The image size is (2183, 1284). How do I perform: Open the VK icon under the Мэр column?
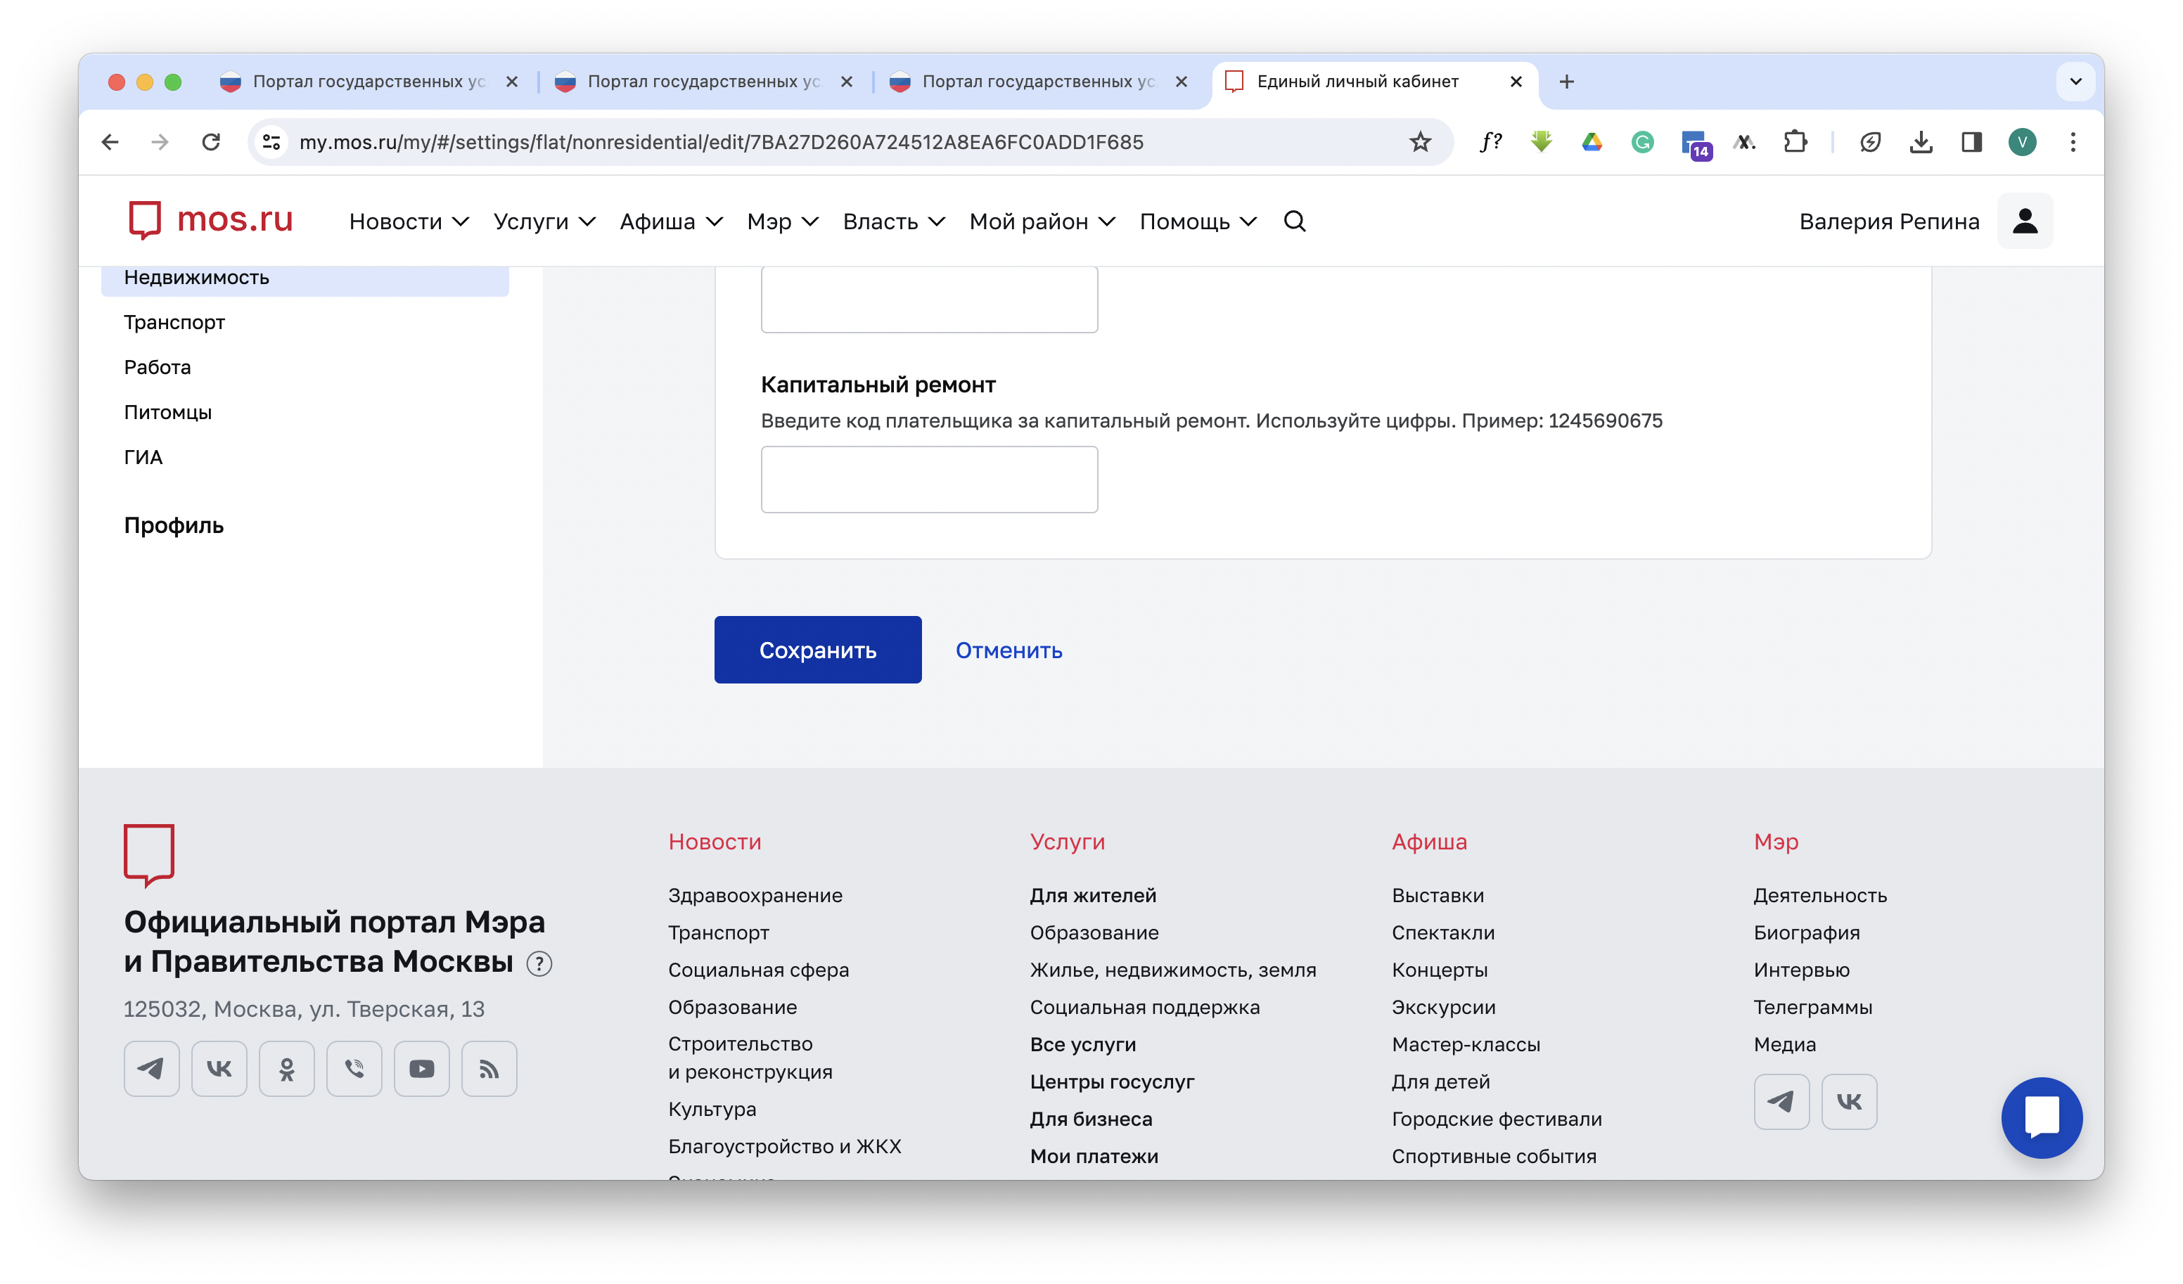point(1849,1101)
